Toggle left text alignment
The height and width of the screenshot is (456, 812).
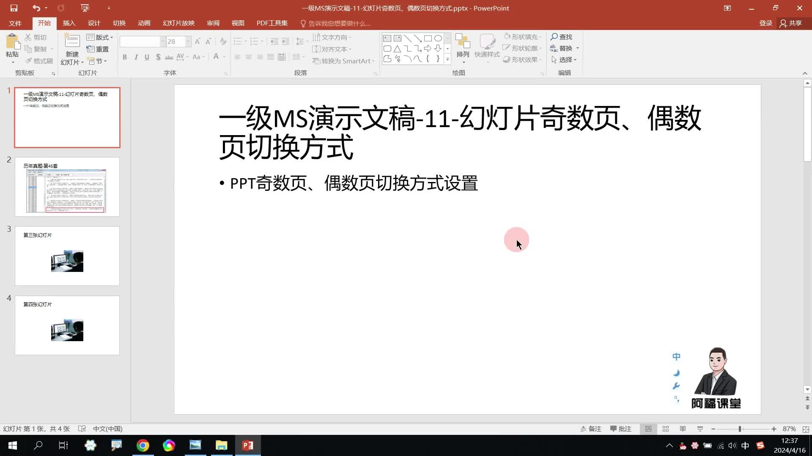coord(238,57)
